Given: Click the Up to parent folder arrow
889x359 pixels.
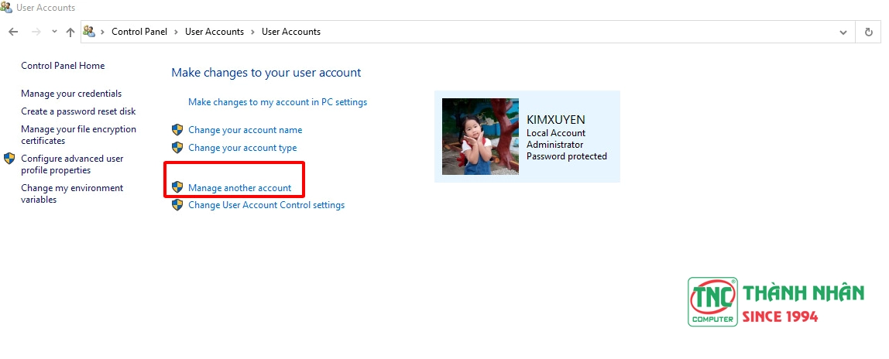Looking at the screenshot, I should [70, 32].
